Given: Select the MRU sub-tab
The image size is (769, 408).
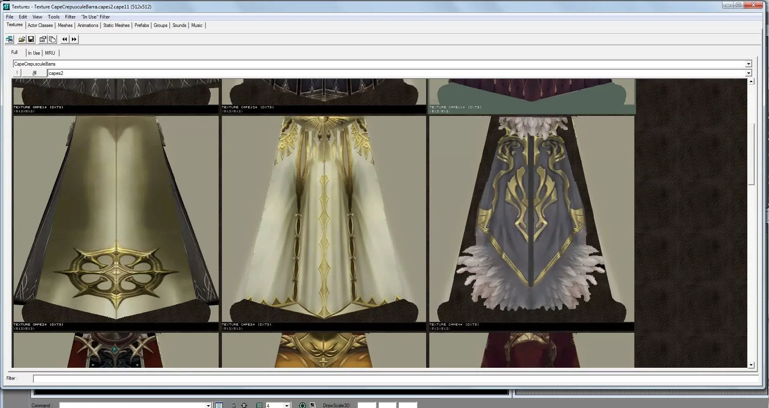Looking at the screenshot, I should pos(50,53).
